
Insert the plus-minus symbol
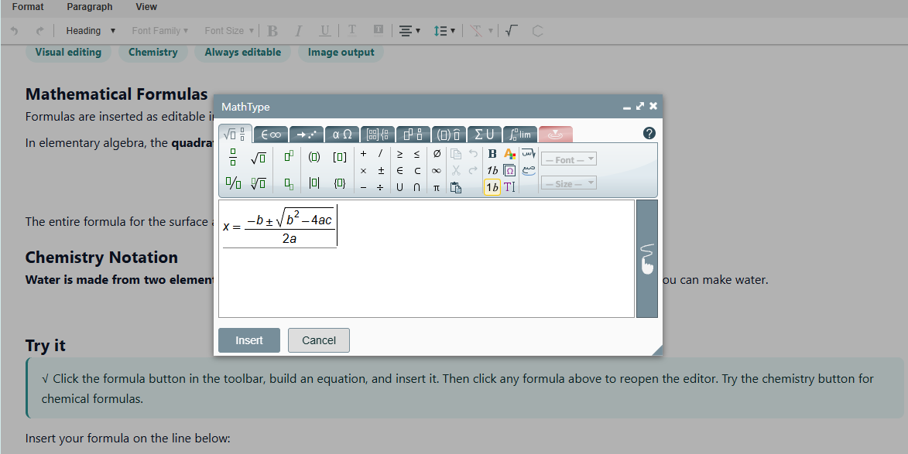coord(381,171)
